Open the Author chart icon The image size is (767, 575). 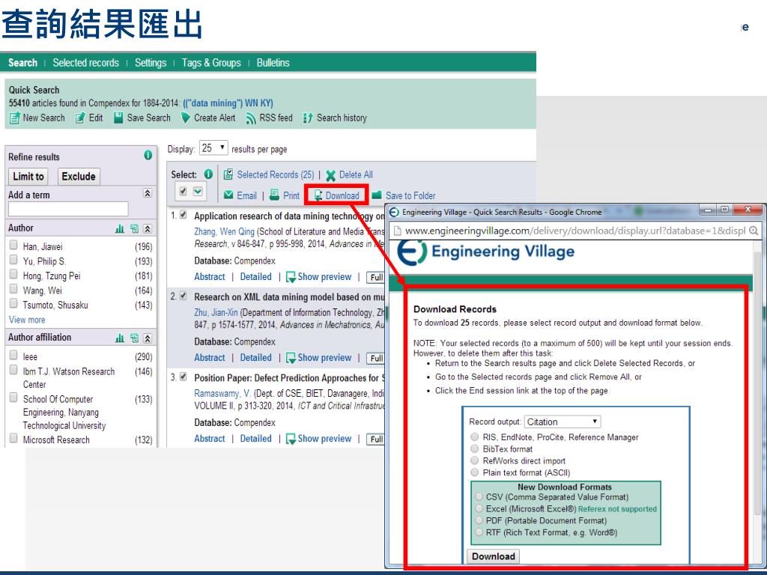(120, 228)
